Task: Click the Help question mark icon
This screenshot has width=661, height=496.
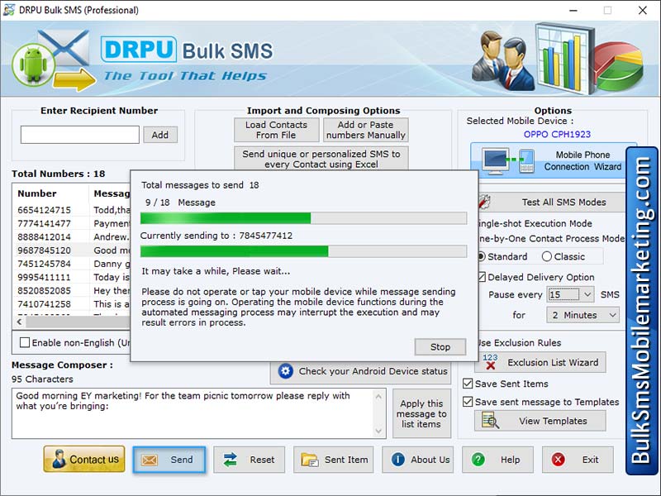Action: [x=479, y=460]
